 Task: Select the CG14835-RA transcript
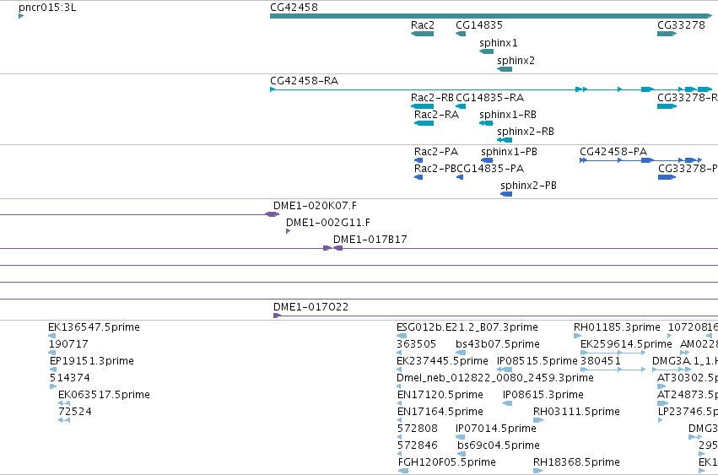461,106
